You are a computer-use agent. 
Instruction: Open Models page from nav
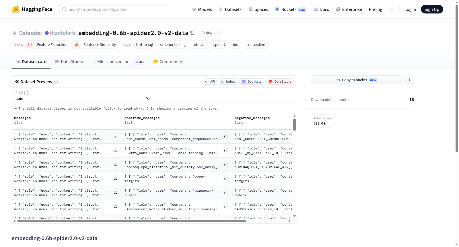(202, 9)
